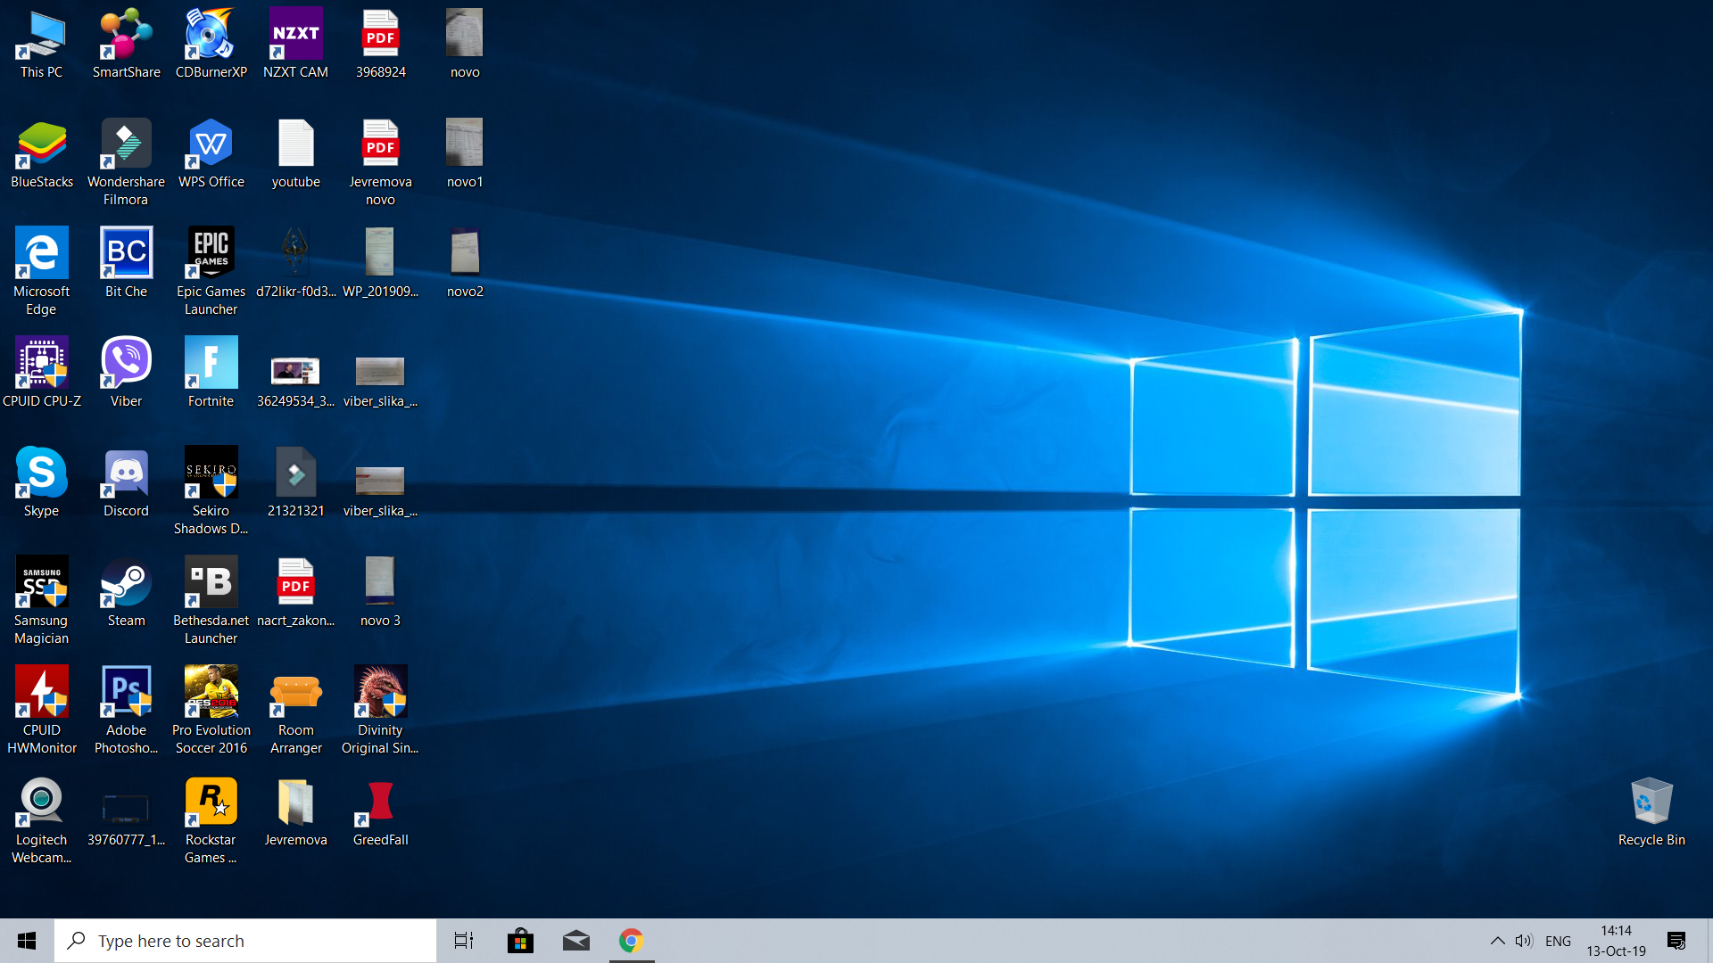1713x963 pixels.
Task: Select the Steam shortcut
Action: click(126, 593)
